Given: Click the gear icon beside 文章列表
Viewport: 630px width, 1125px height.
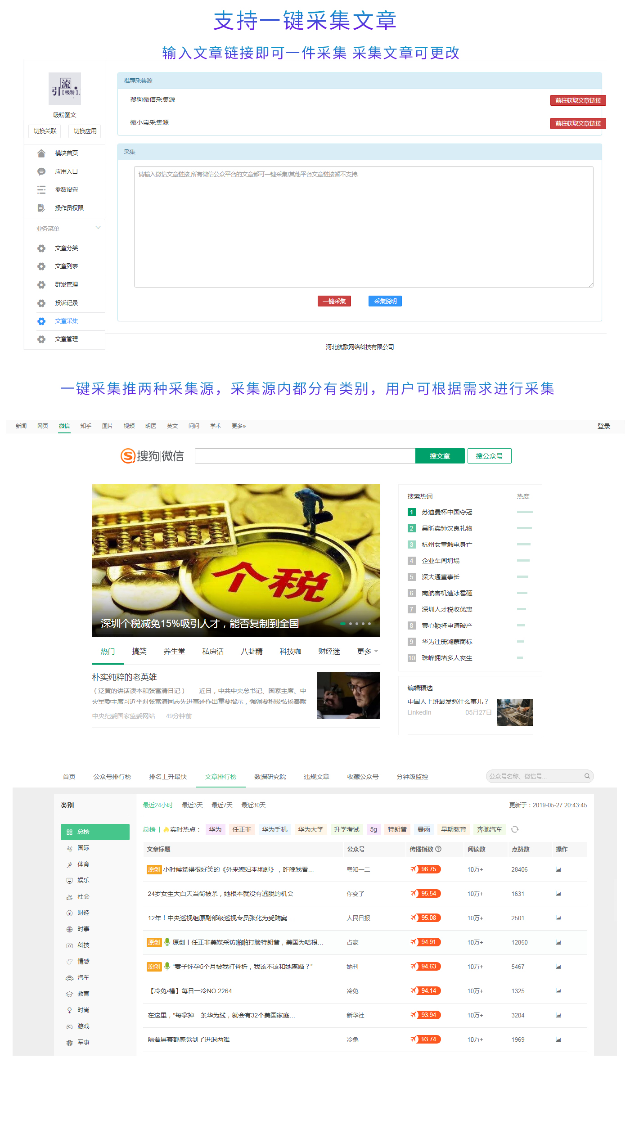Looking at the screenshot, I should (41, 266).
